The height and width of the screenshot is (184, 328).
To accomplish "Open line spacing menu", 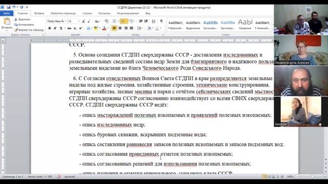I will pos(140,28).
